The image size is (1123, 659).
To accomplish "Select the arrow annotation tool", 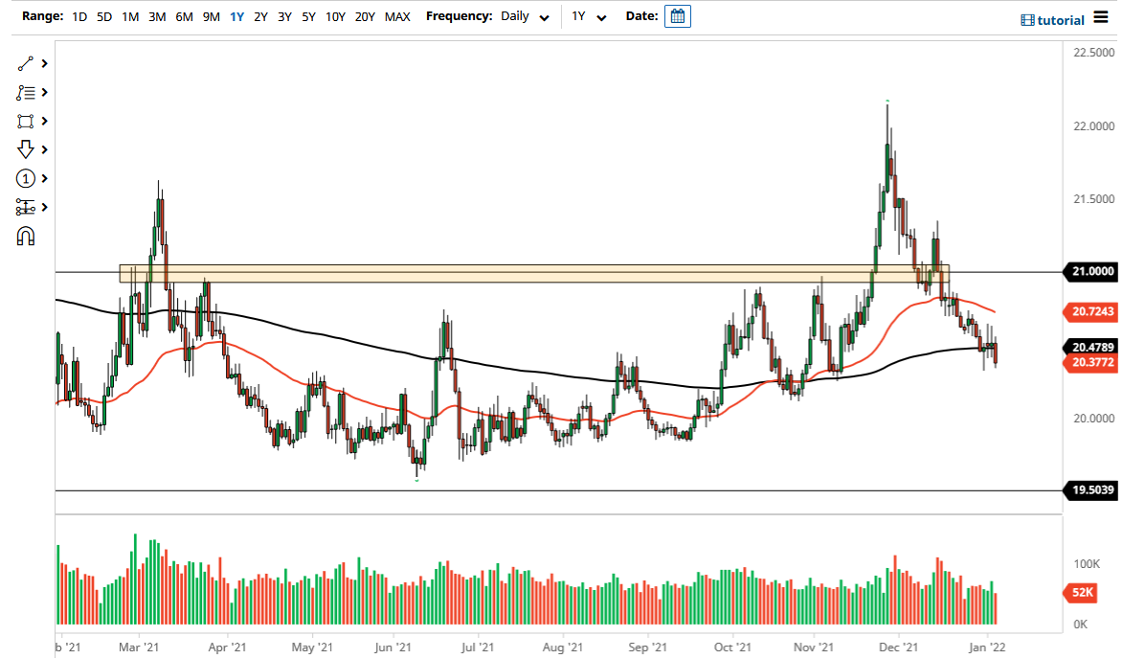I will tap(27, 149).
